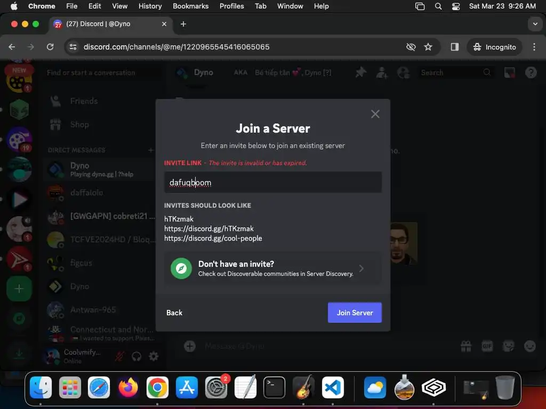The image size is (546, 409).
Task: Click the third-party cookies eye icon
Action: pos(411,47)
